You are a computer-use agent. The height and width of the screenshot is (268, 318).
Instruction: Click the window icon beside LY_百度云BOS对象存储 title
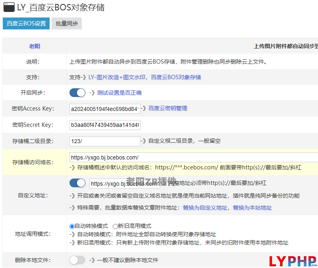[x=9, y=7]
